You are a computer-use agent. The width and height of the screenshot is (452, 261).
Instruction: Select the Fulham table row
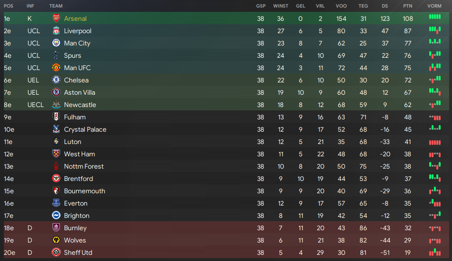click(226, 117)
